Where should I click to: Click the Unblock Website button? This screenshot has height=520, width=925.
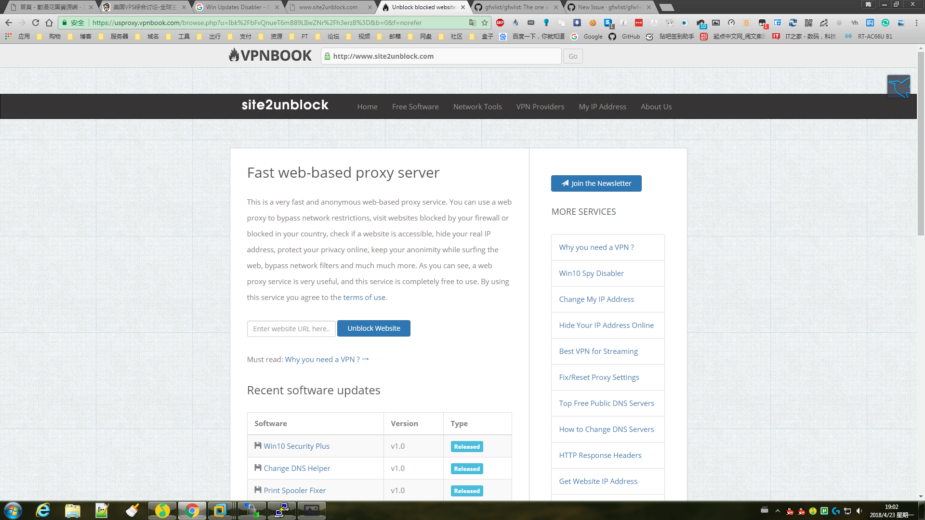tap(374, 328)
